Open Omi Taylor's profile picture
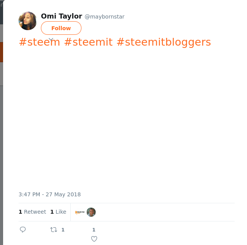Screen dimensions: 247x245 click(x=27, y=21)
